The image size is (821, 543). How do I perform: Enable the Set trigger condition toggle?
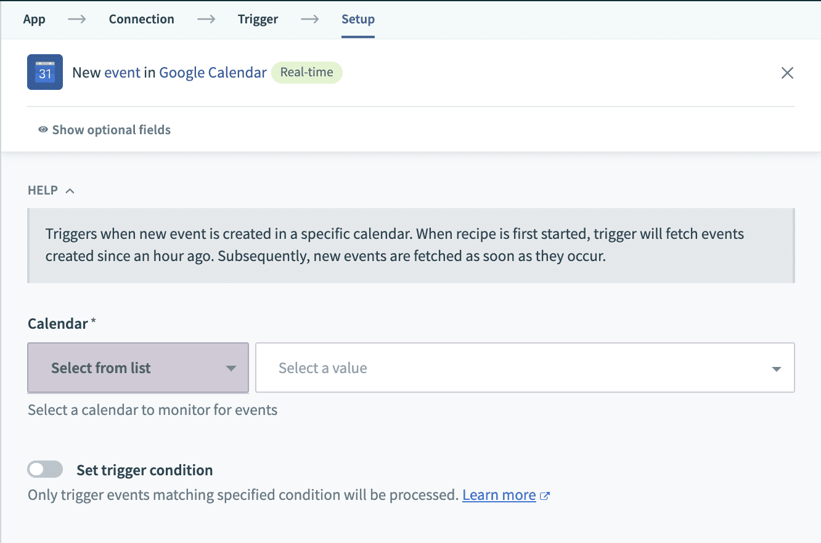point(44,469)
